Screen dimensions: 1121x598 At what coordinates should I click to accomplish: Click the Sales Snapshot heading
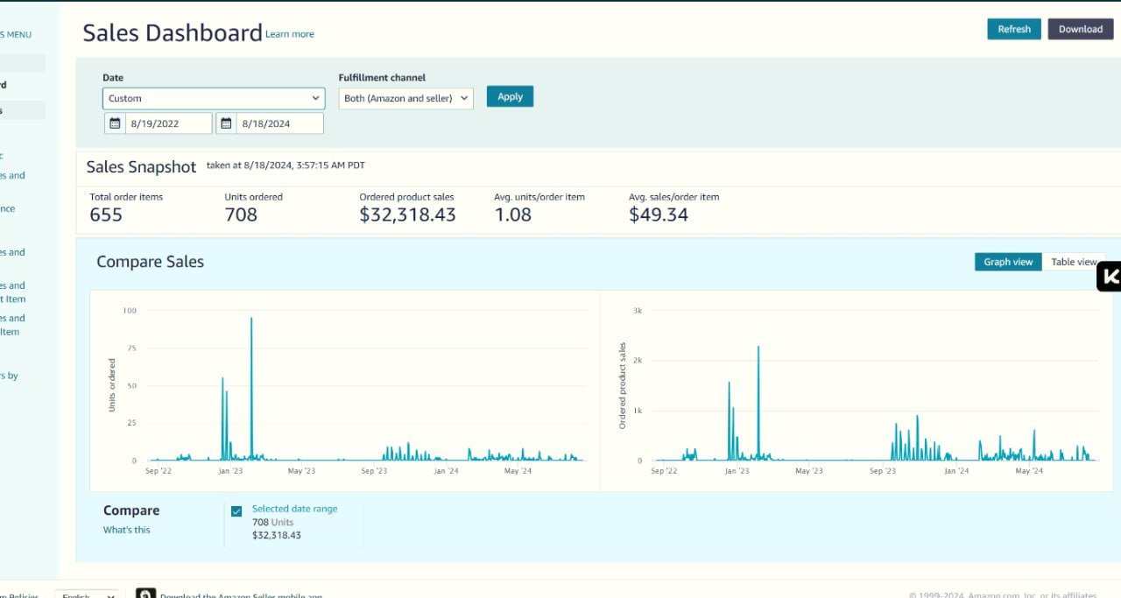(x=141, y=166)
